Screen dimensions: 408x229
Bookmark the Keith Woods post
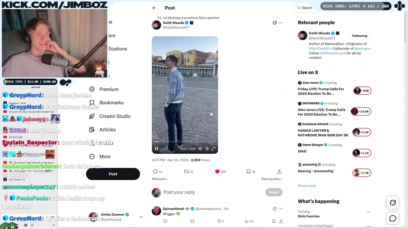tap(248, 171)
